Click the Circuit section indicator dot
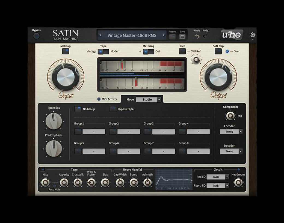This screenshot has width=284, height=223. click(239, 170)
